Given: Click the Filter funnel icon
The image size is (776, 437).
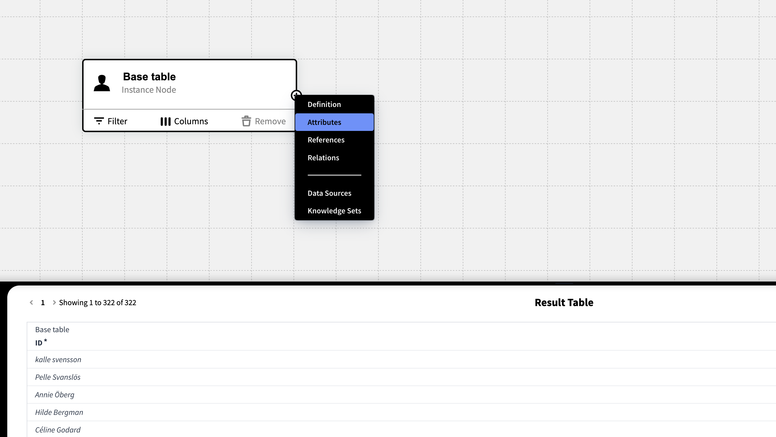Looking at the screenshot, I should point(99,121).
